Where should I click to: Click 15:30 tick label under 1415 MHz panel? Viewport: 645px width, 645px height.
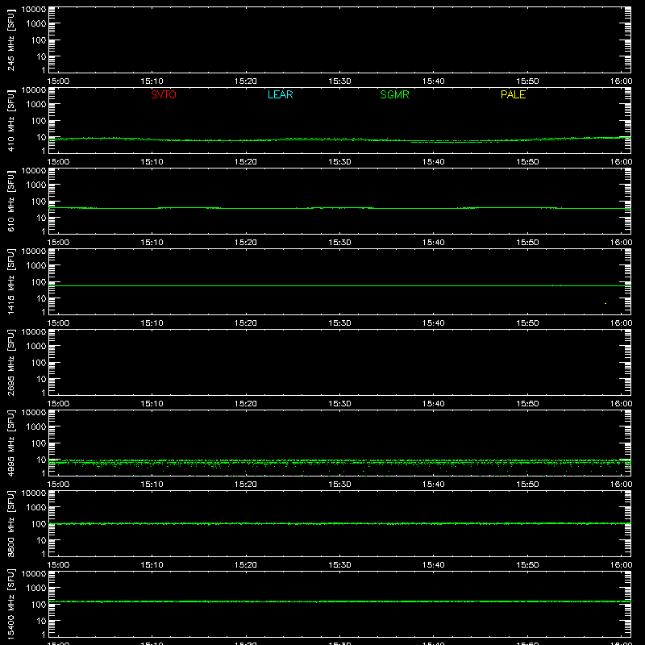point(339,323)
